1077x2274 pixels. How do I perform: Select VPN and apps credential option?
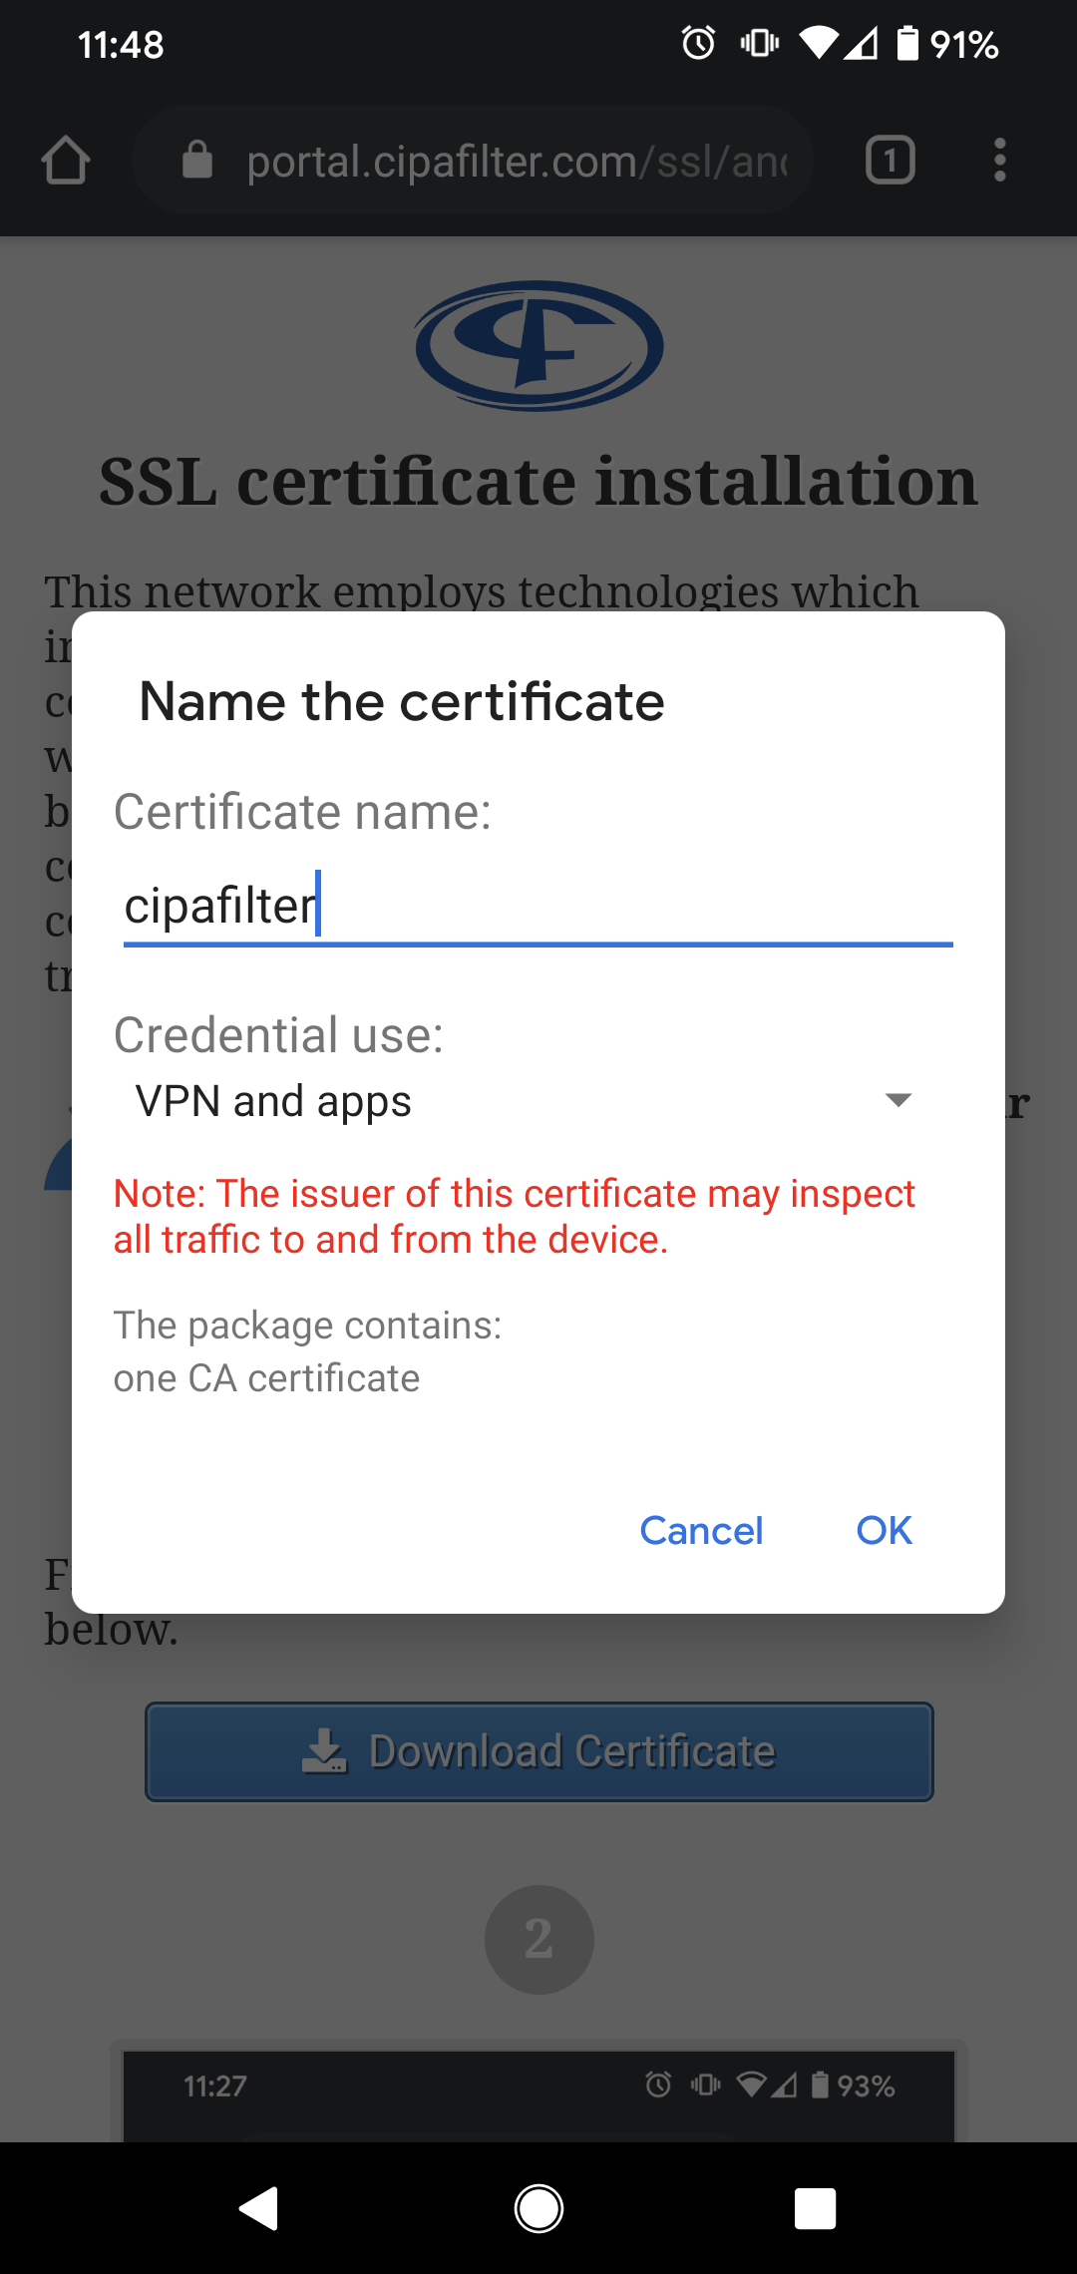[x=271, y=1100]
